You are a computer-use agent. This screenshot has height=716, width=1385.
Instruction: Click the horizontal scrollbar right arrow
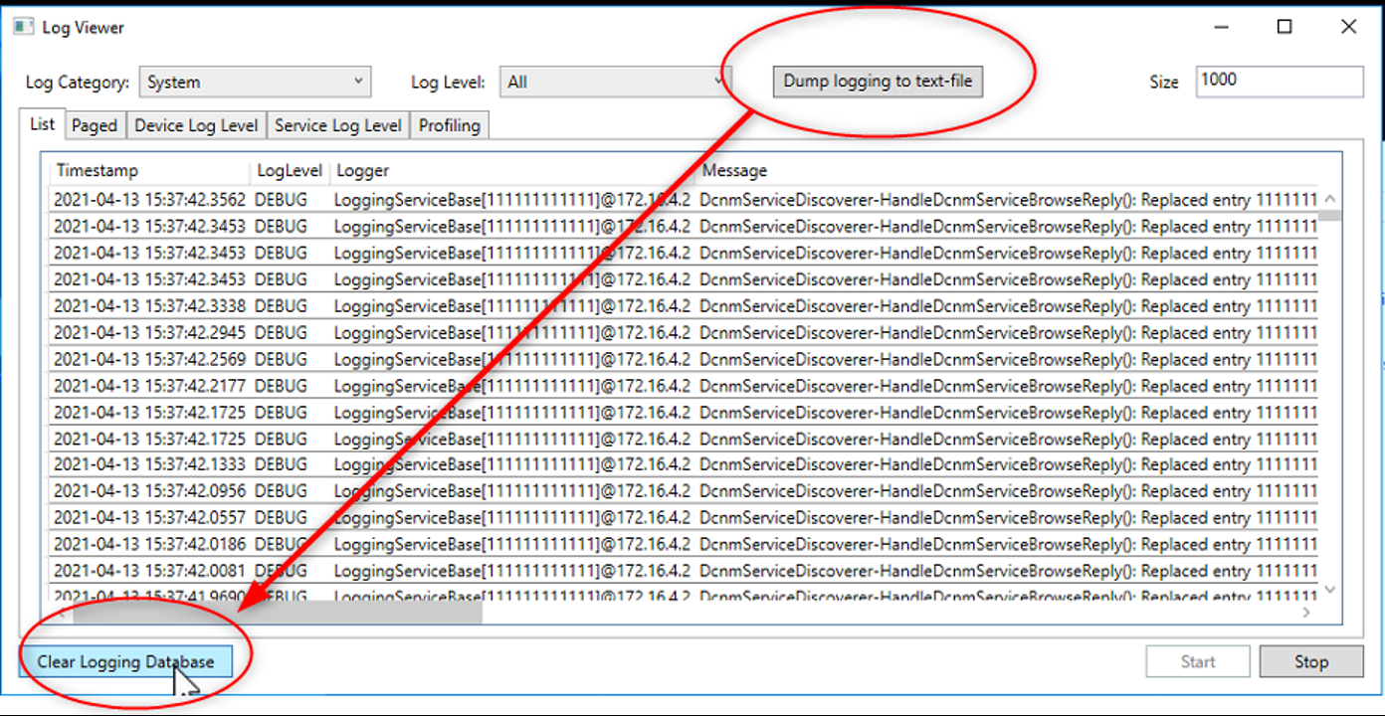click(1308, 614)
